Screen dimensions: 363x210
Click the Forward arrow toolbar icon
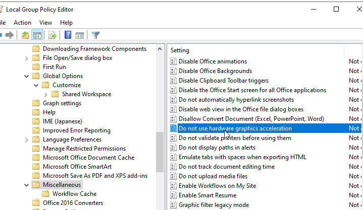pos(10,35)
